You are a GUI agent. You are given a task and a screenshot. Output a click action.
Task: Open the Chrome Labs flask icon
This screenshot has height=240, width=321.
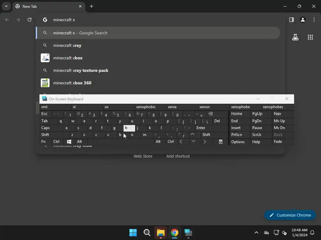point(295,37)
